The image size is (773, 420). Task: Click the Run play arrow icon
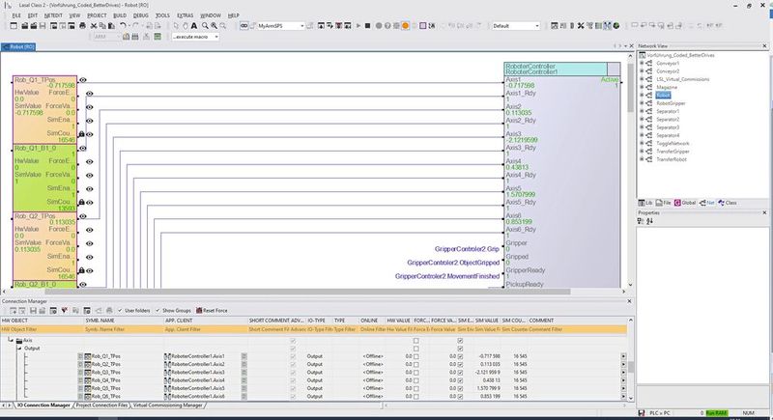tap(358, 26)
